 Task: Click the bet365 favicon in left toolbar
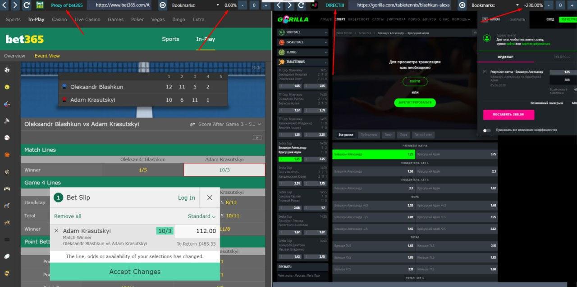pos(40,5)
